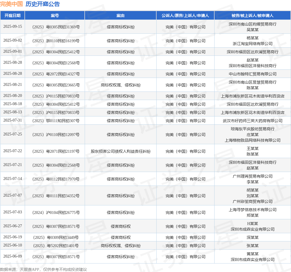Click the date 2025-07-22

13,151
